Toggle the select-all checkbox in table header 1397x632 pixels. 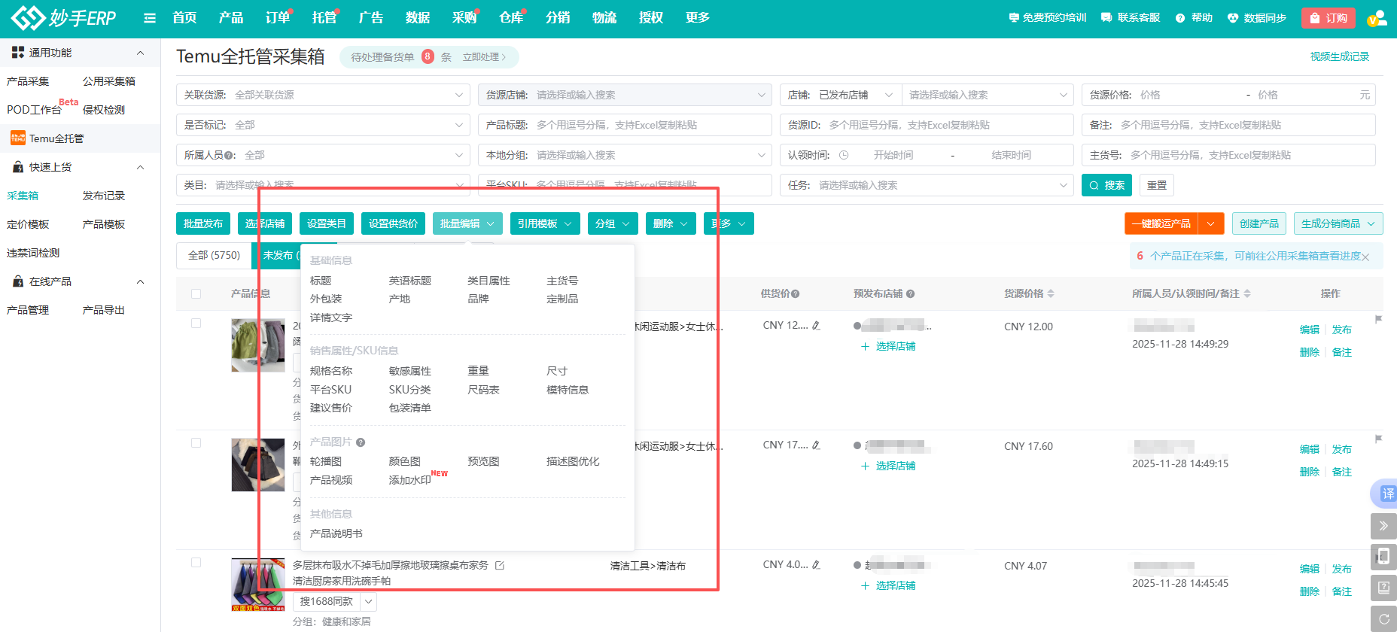click(196, 294)
